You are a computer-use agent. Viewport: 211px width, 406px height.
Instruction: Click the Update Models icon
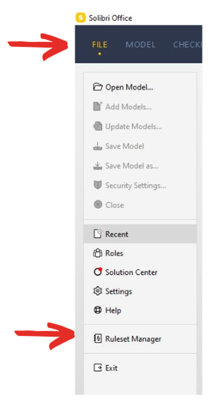coord(98,126)
